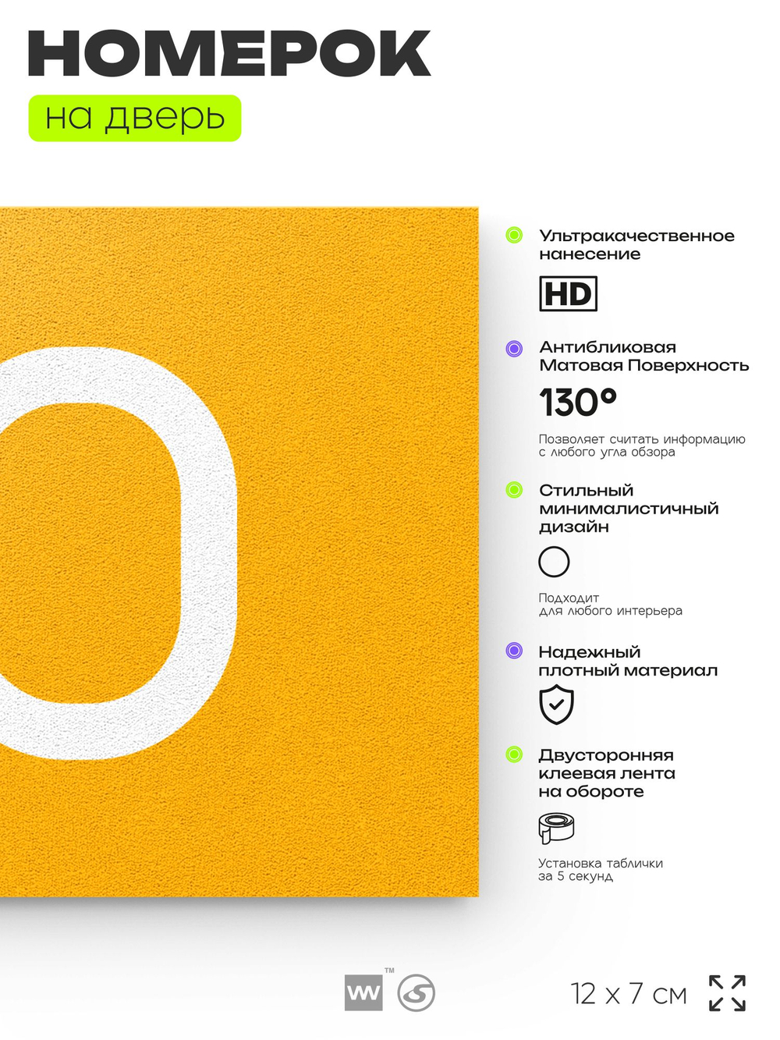Click the adhesive tape roll icon

click(x=556, y=828)
